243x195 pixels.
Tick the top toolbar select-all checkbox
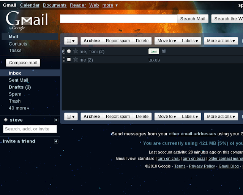point(69,41)
